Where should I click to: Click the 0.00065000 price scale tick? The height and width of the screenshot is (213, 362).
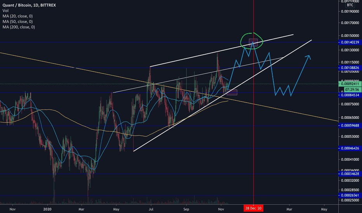(x=350, y=118)
